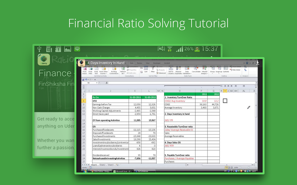Viewport: 297px width, 185px height.
Task: Click the horizontal scrollbar of the worksheet
Action: [x=221, y=165]
